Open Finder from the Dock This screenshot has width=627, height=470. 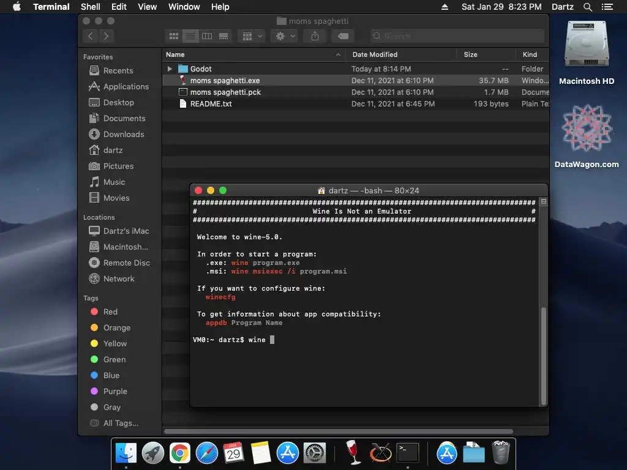(126, 453)
